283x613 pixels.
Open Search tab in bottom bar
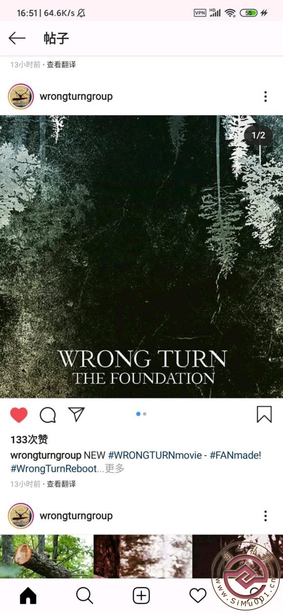point(84,595)
